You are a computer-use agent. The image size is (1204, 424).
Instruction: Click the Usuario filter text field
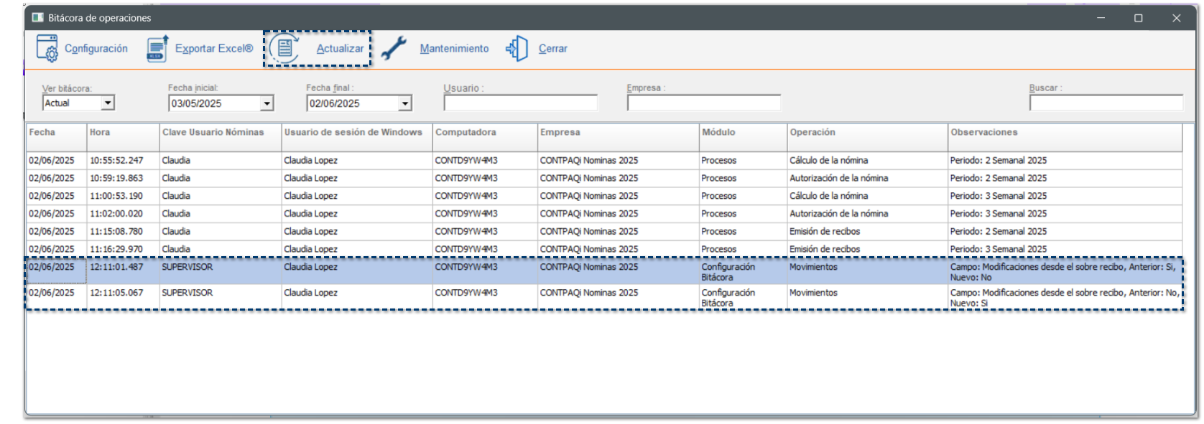(x=520, y=103)
